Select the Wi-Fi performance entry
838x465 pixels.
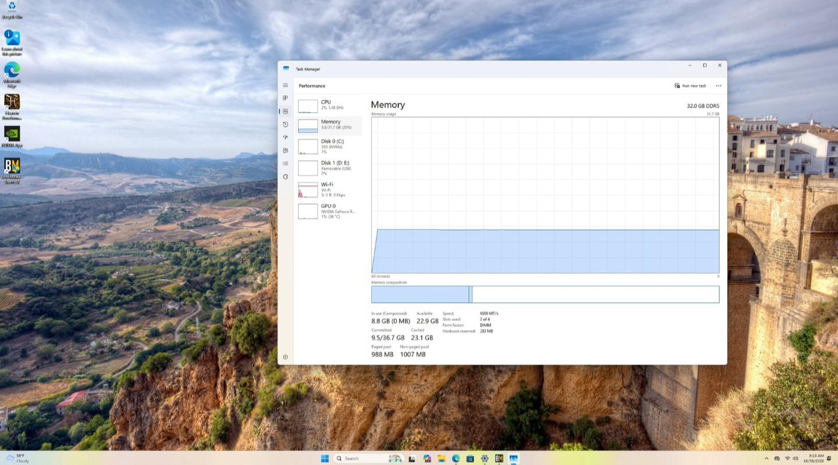pyautogui.click(x=328, y=189)
